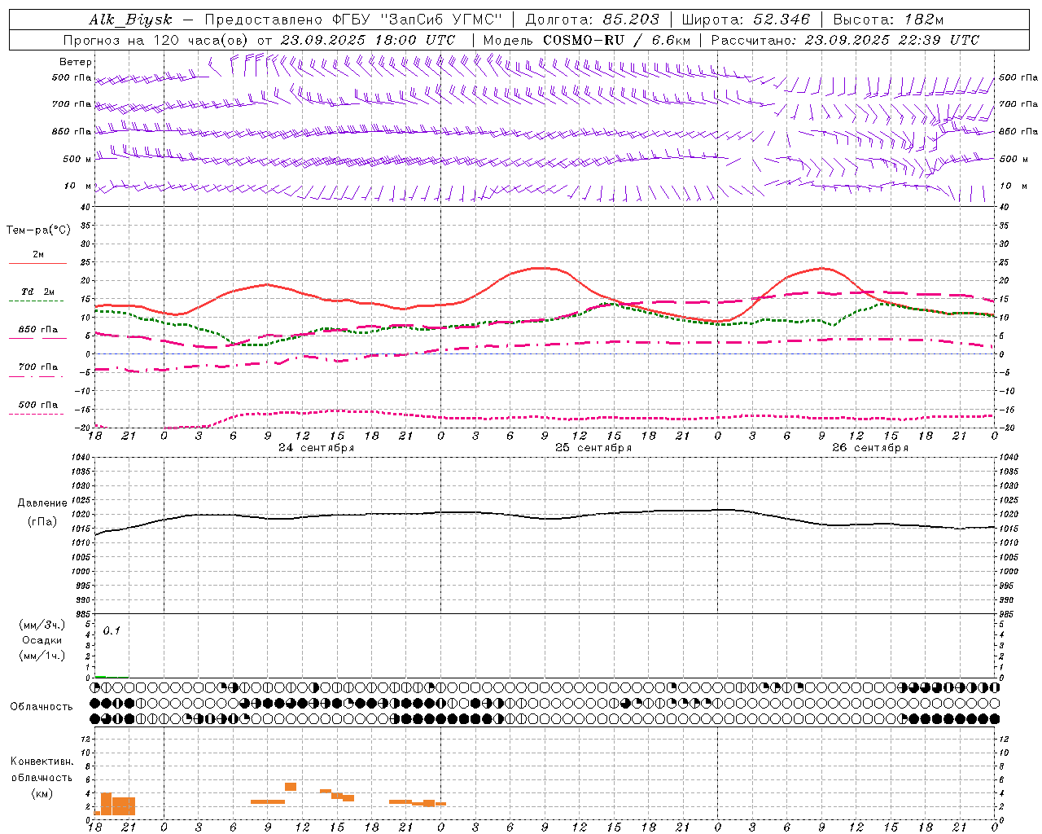The image size is (1042, 834).
Task: Click the Облачность cloud cover label
Action: pos(42,707)
